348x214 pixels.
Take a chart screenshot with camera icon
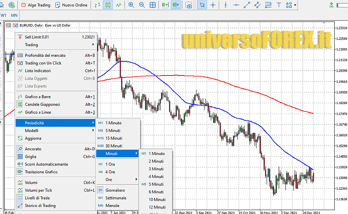[189, 5]
